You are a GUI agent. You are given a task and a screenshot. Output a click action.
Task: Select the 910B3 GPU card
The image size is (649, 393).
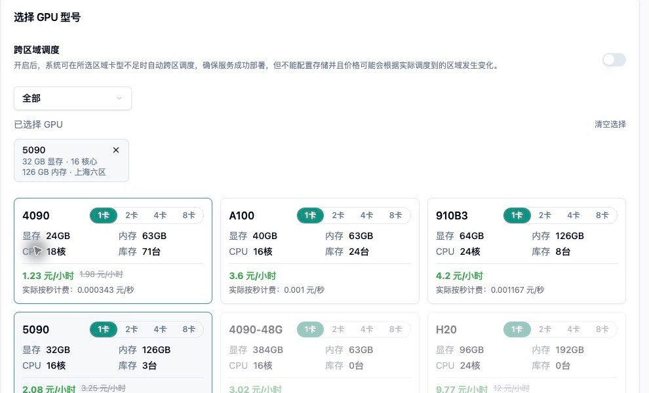[x=526, y=251]
